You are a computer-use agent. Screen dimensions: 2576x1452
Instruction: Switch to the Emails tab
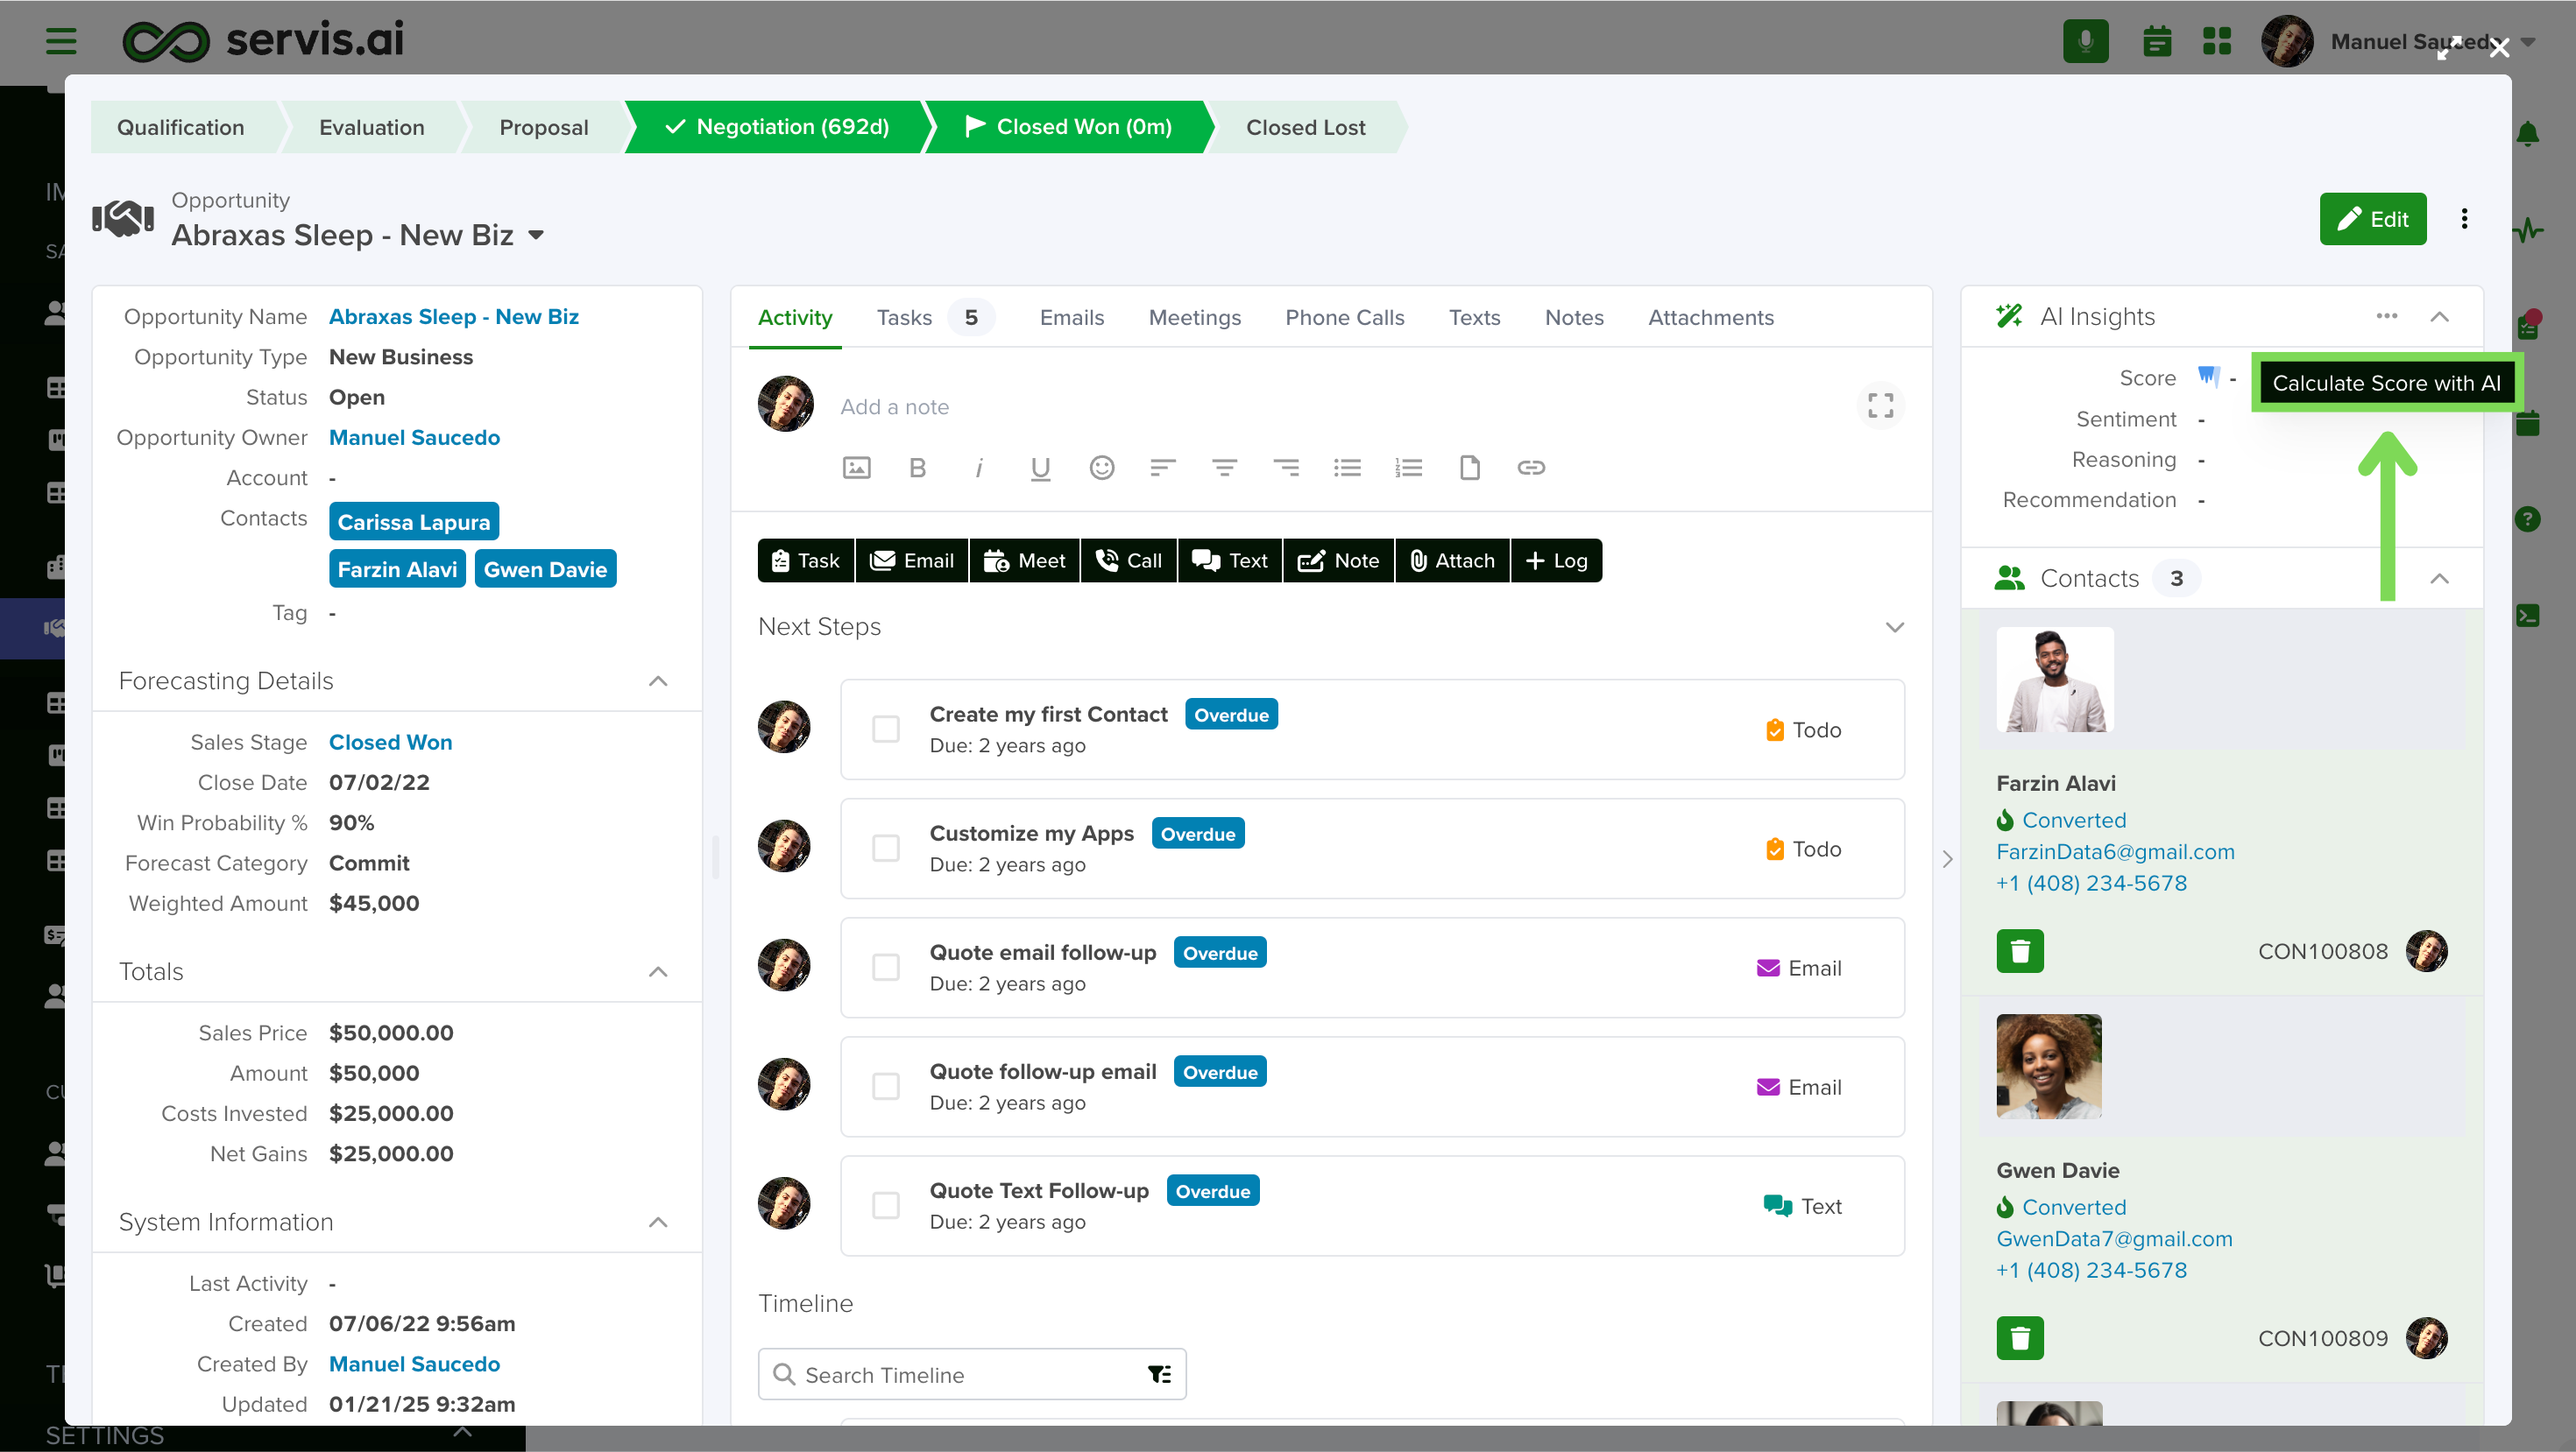1072,317
